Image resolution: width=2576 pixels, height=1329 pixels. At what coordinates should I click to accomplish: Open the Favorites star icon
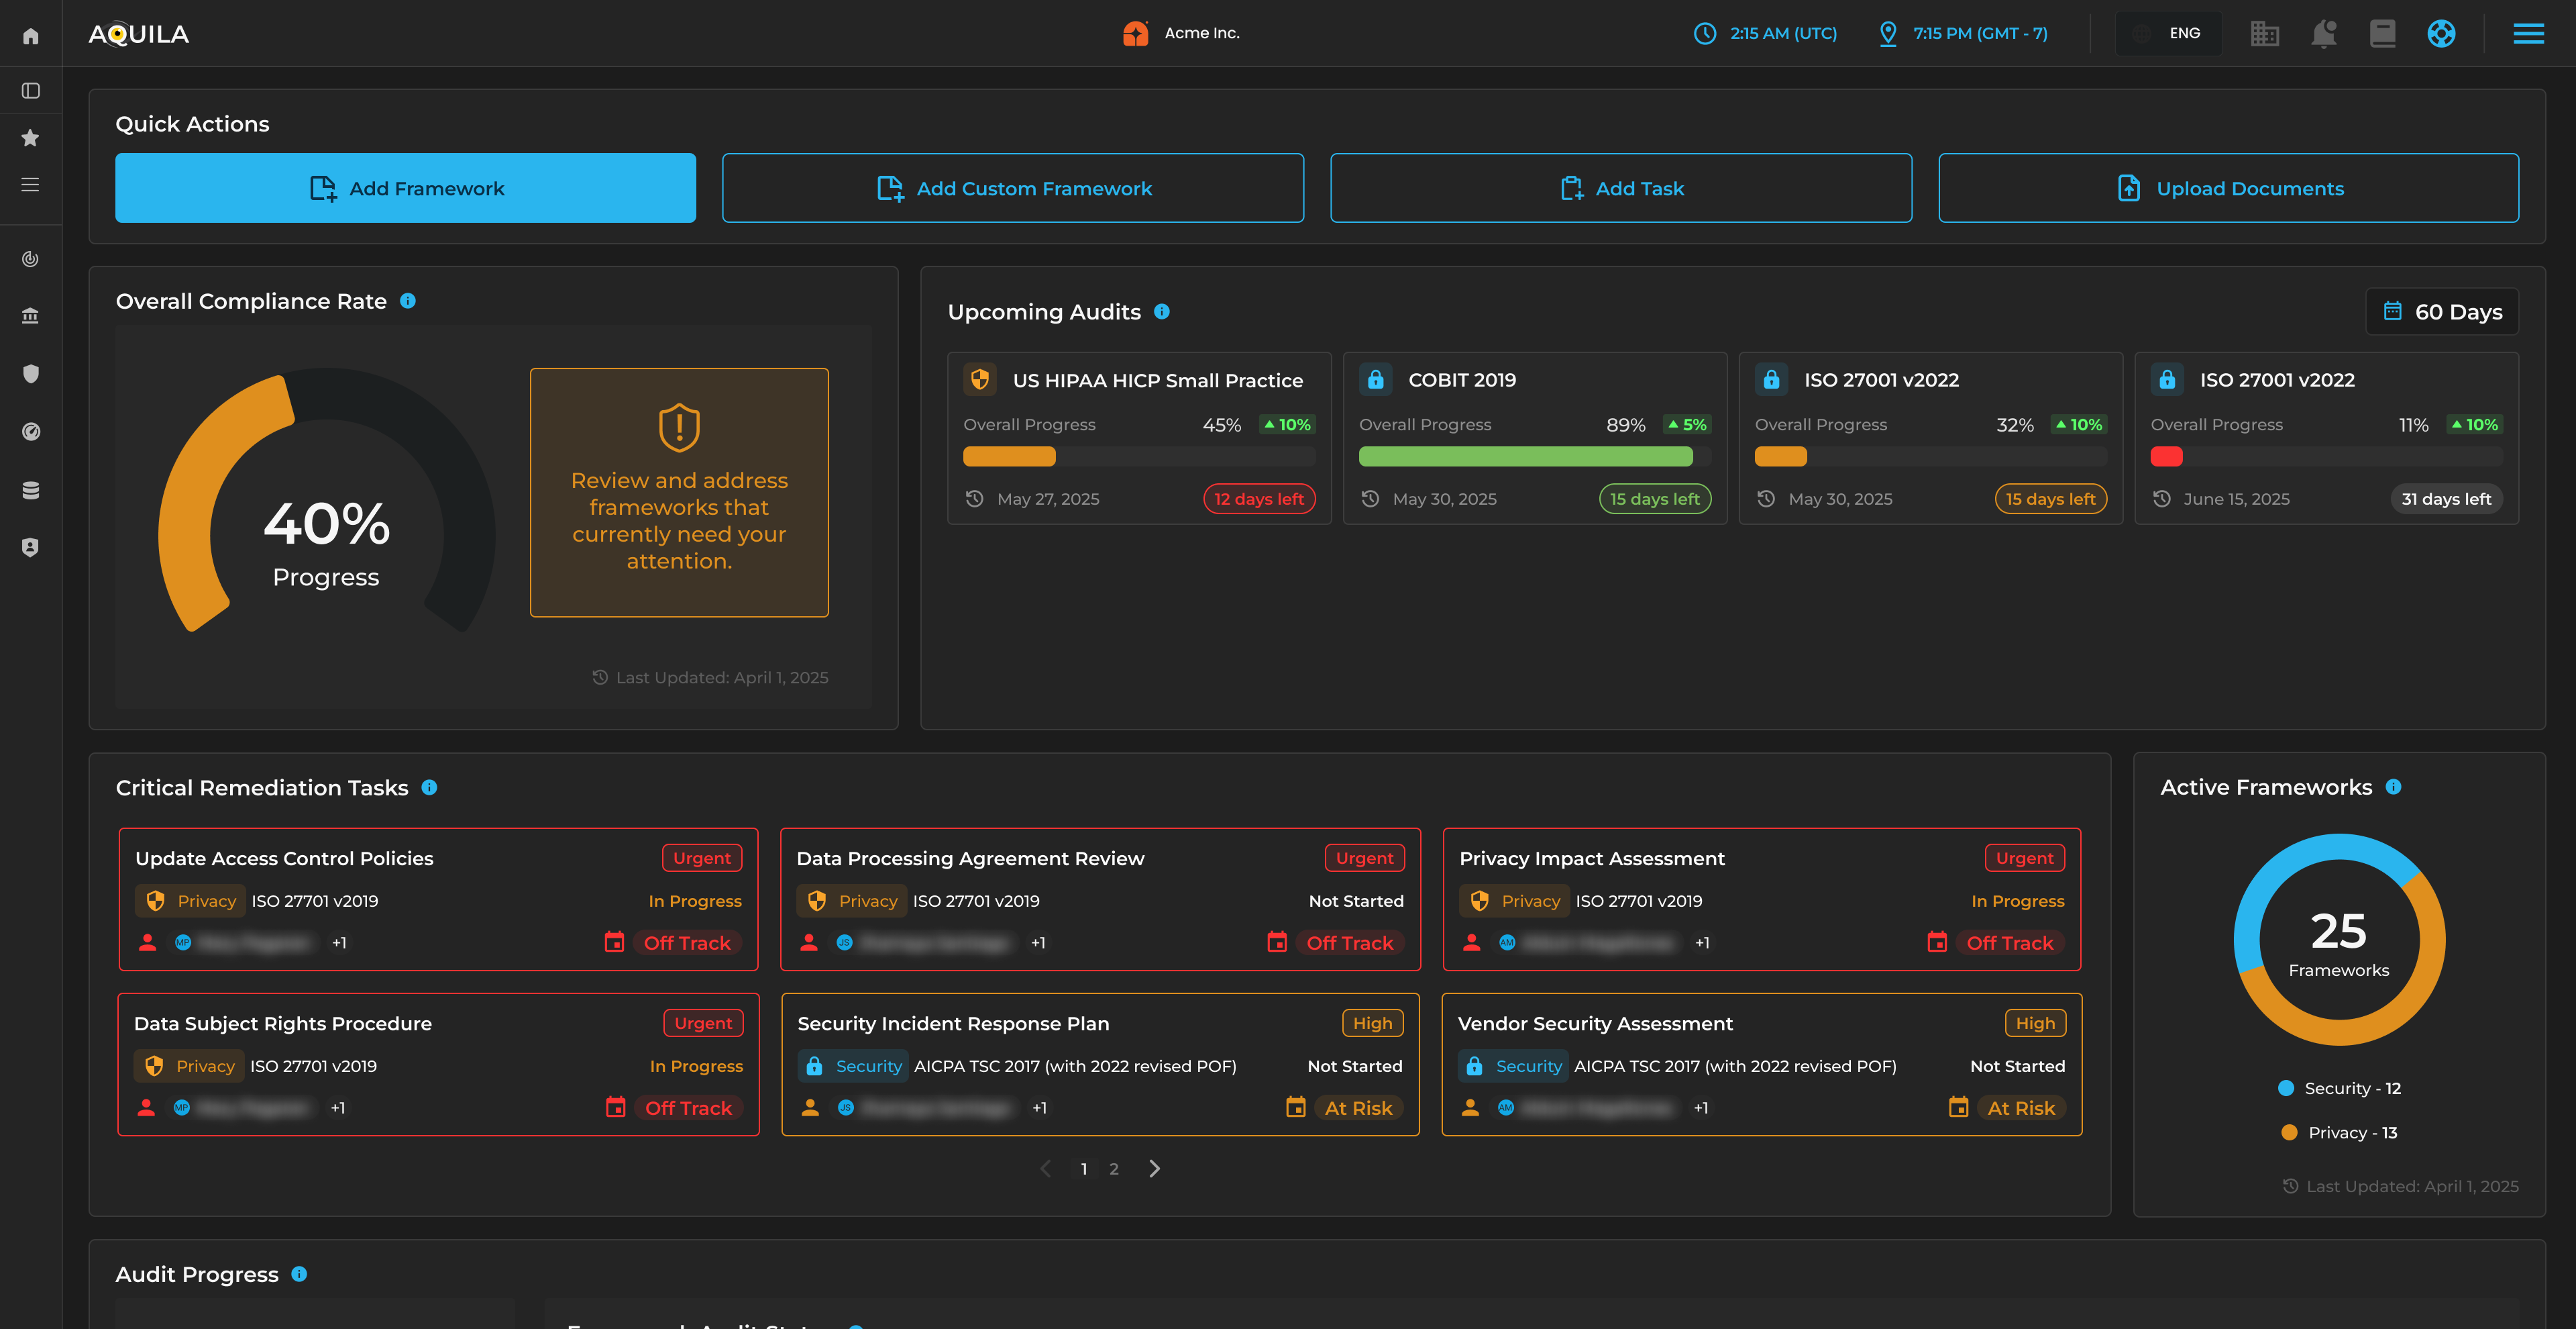coord(31,138)
